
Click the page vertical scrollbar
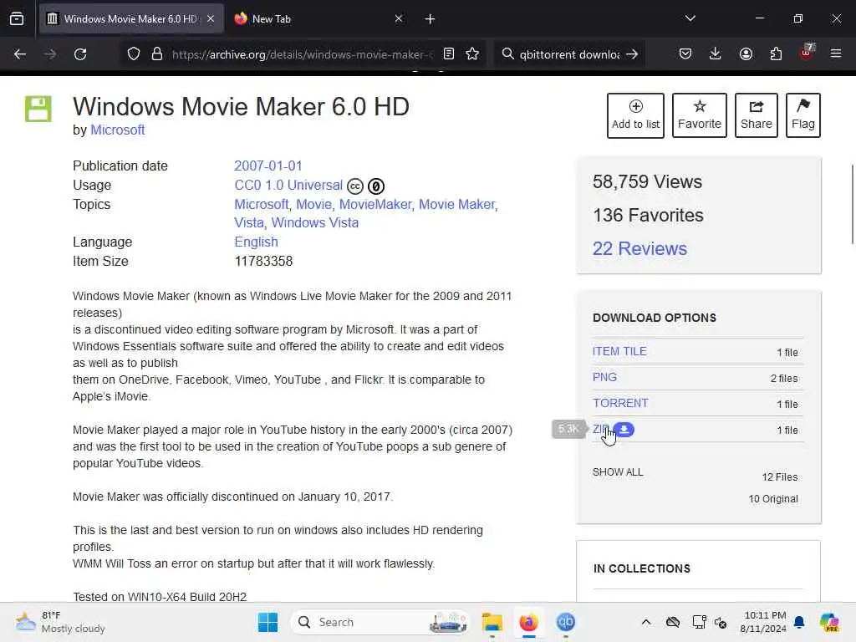(x=852, y=204)
